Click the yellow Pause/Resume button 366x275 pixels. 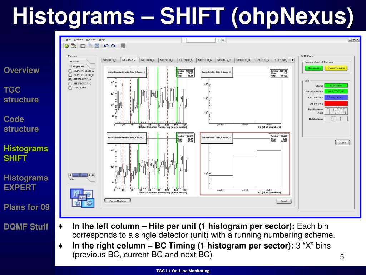pos(336,68)
